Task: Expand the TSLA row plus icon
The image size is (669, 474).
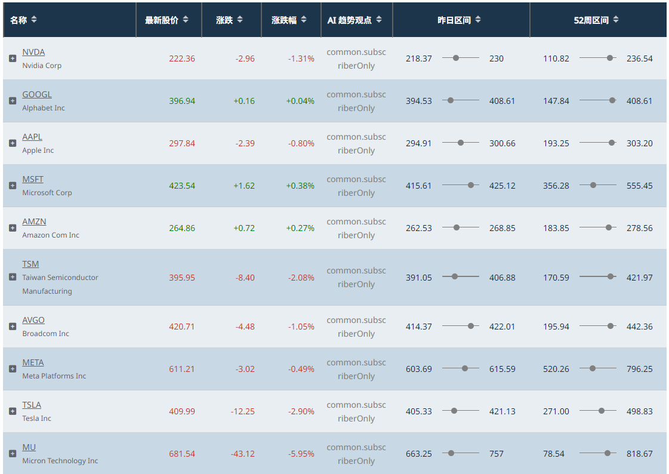Action: tap(13, 411)
